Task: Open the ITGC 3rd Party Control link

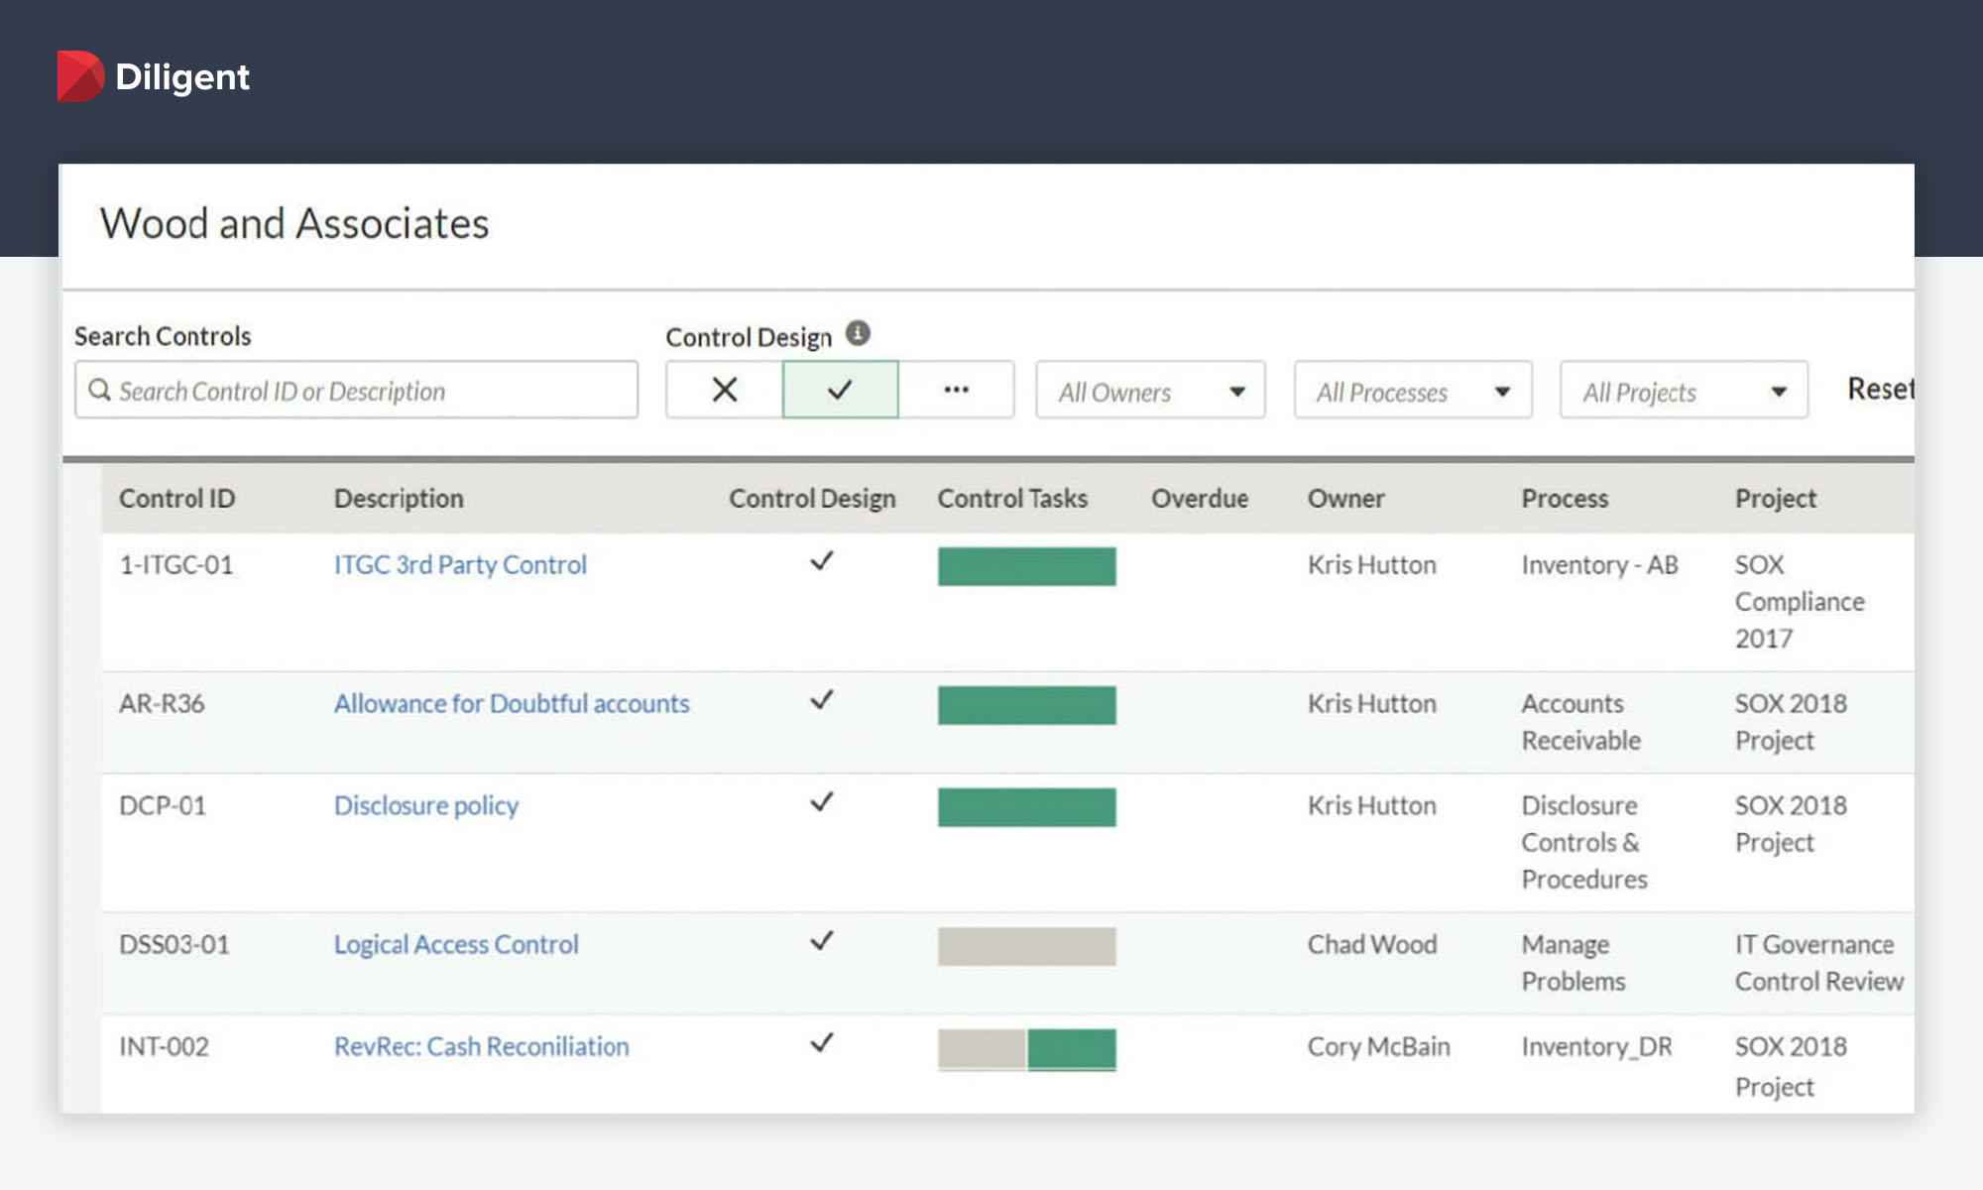Action: [460, 564]
